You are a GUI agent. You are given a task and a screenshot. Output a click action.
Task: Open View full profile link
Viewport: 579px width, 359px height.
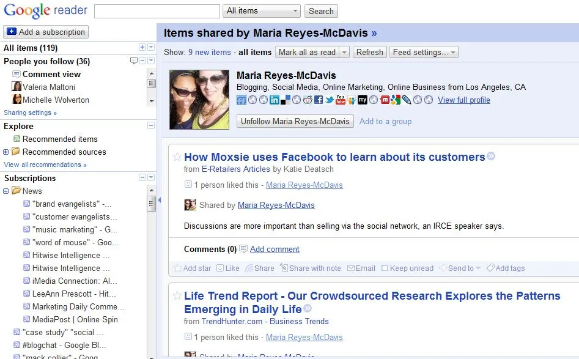[464, 100]
